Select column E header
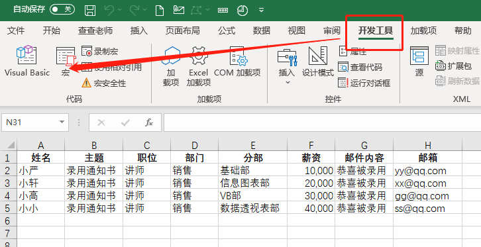This screenshot has height=247, width=481. [253, 145]
